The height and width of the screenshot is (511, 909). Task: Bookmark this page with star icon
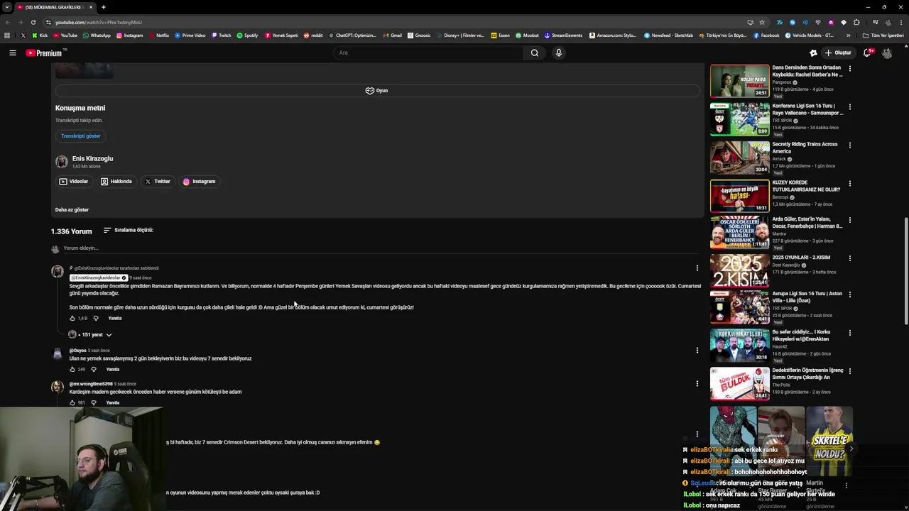pos(762,22)
